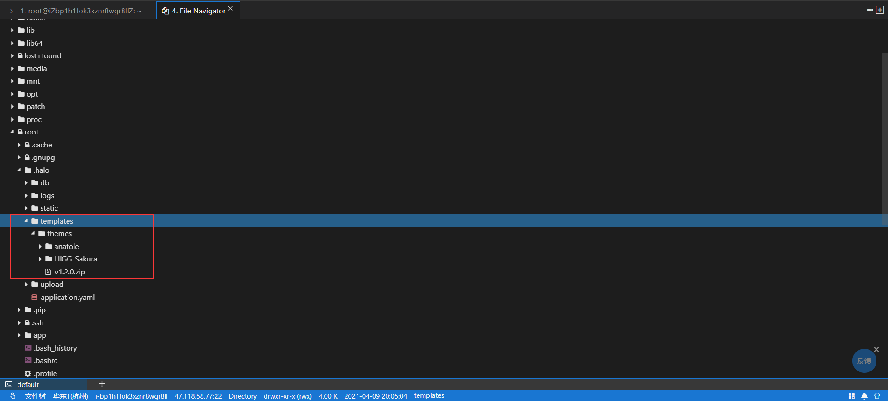The image size is (888, 401).
Task: Collapse the templates folder arrow
Action: [x=26, y=221]
